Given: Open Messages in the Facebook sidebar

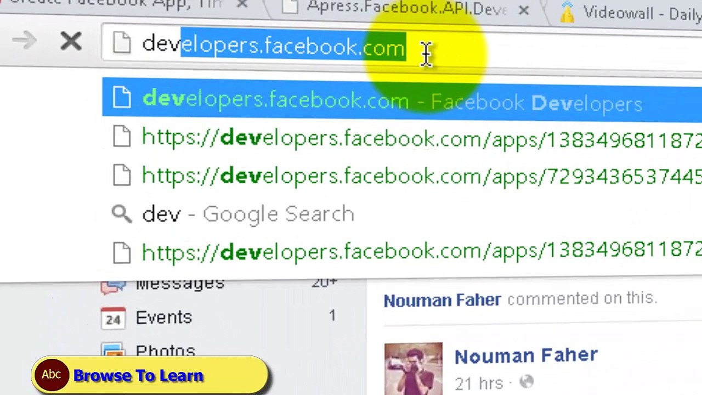Looking at the screenshot, I should point(180,284).
